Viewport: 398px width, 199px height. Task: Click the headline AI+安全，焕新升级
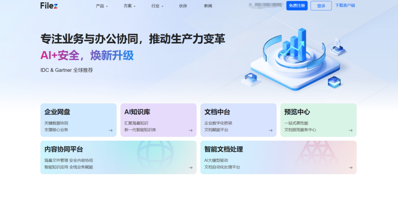(87, 56)
